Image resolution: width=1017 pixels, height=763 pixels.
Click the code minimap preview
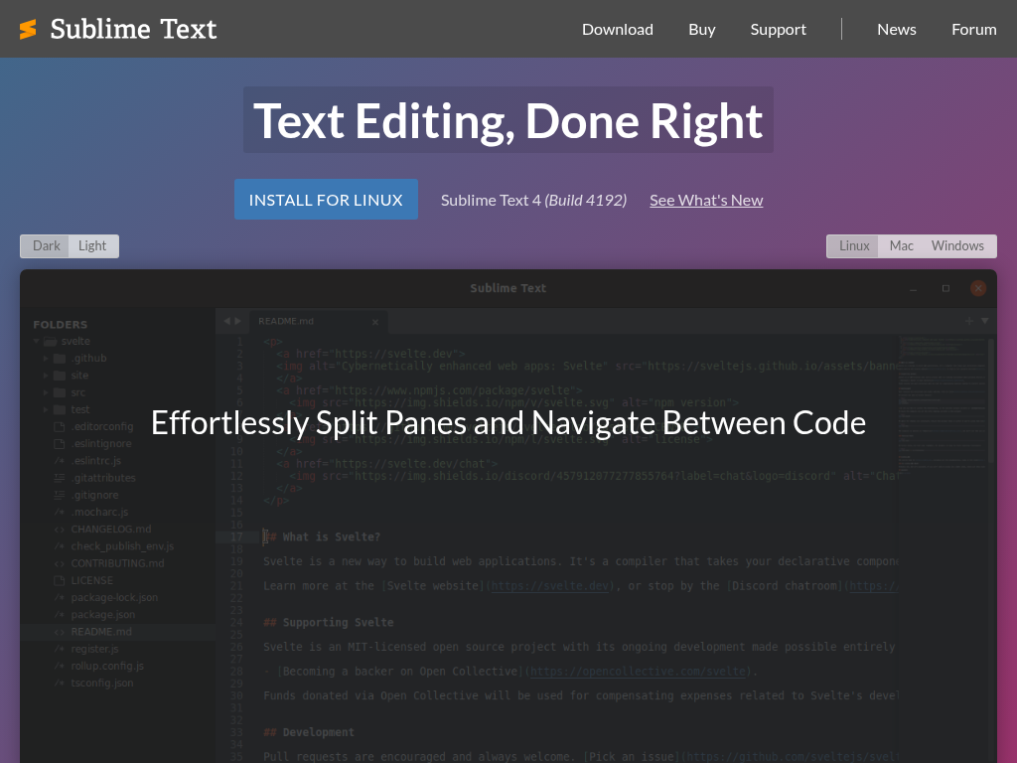(x=943, y=407)
